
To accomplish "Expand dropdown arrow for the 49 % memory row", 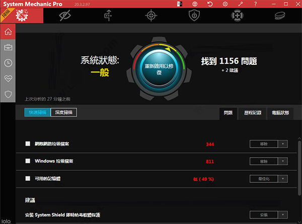I will point(283,179).
